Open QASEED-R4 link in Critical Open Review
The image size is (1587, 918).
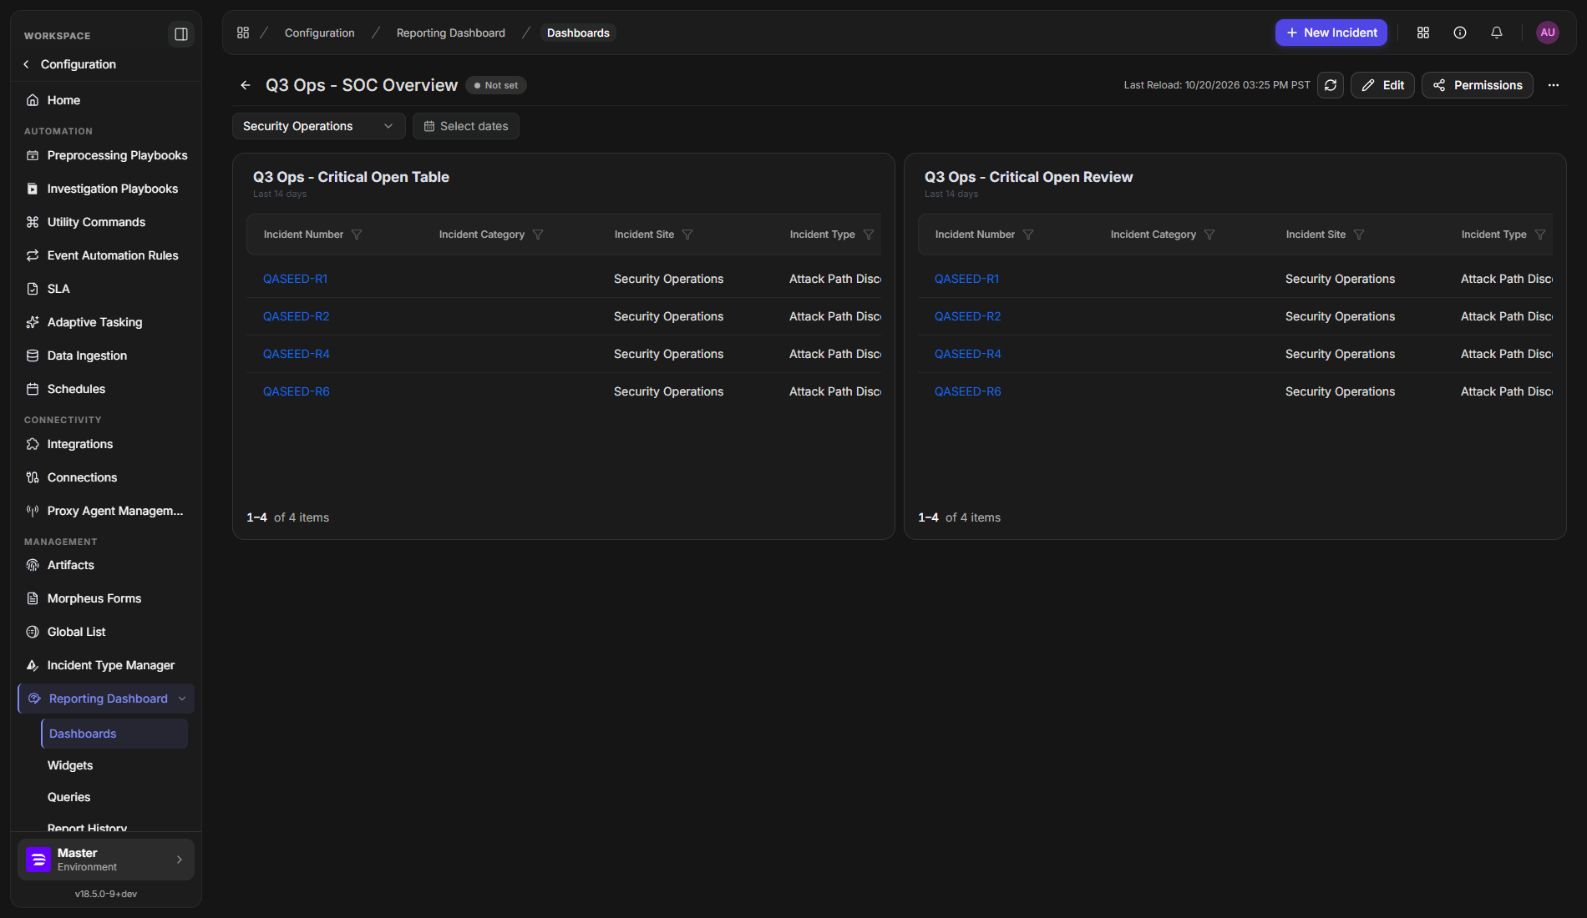(x=967, y=354)
